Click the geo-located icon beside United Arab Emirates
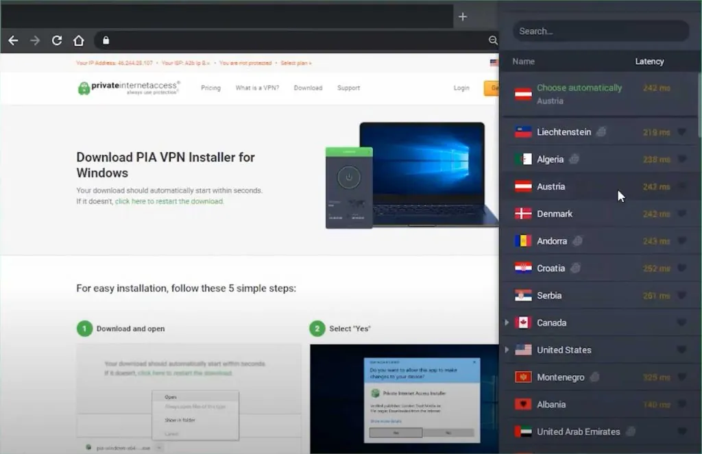This screenshot has height=454, width=702. click(631, 431)
